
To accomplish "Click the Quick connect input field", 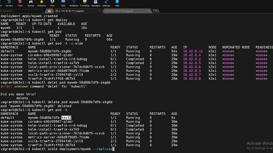I will 21,11.
